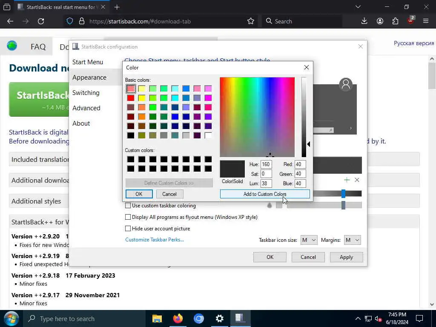Click the green plus icon in configuration
Screen dimensions: 436x327
(x=347, y=180)
